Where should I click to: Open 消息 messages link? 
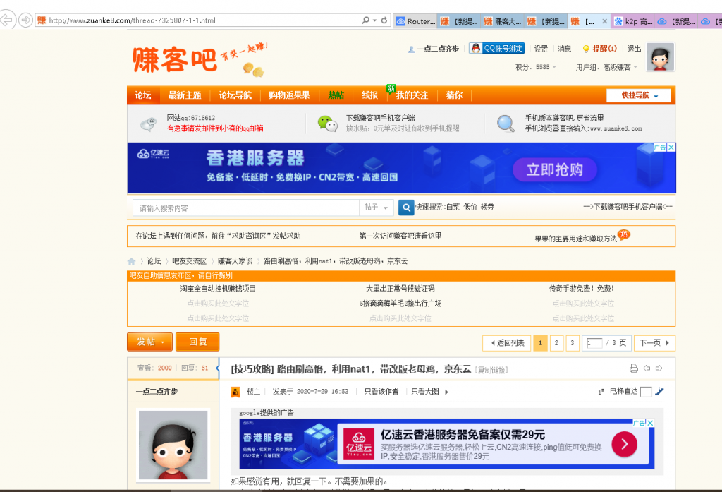point(564,49)
